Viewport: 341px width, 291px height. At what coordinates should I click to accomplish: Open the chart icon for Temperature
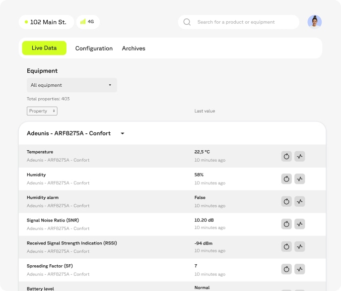click(299, 156)
